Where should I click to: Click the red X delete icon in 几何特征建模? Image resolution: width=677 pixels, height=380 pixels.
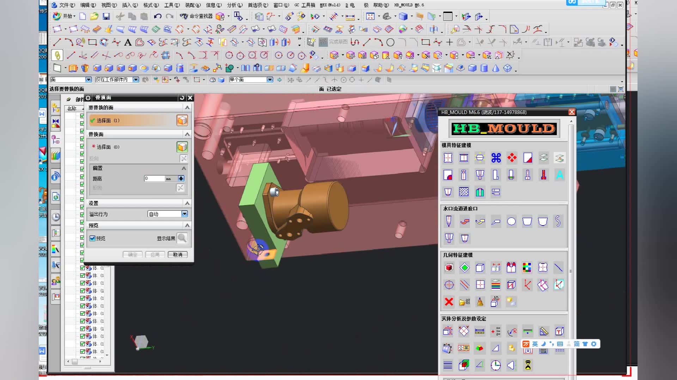coord(449,302)
